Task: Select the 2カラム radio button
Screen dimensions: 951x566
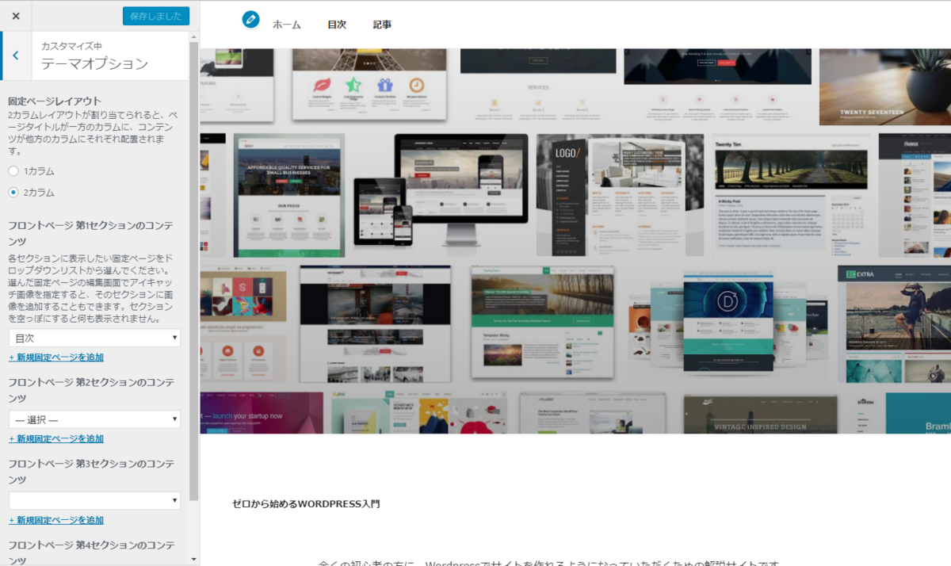Action: pyautogui.click(x=13, y=192)
